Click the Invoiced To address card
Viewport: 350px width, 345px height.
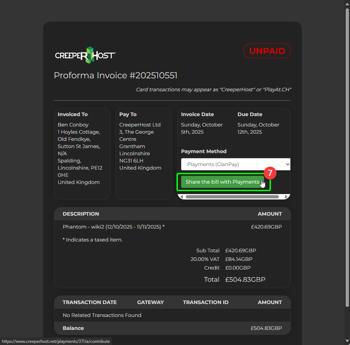pyautogui.click(x=82, y=153)
